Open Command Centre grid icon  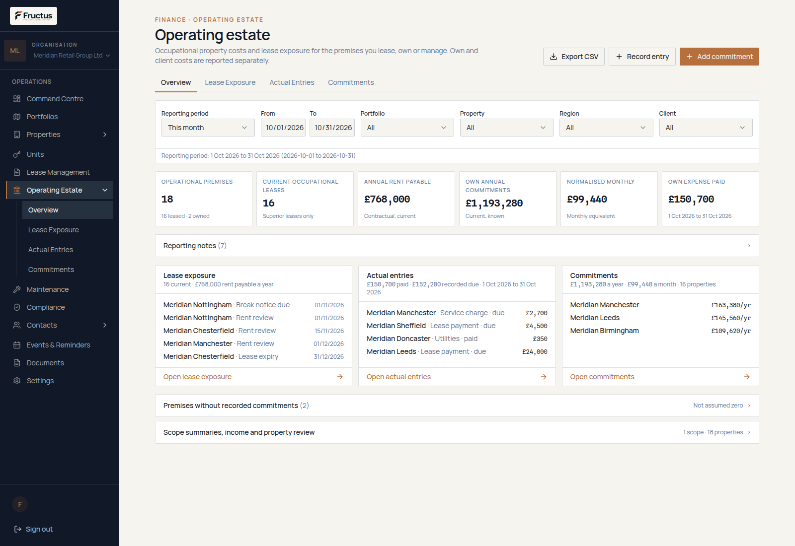tap(17, 99)
